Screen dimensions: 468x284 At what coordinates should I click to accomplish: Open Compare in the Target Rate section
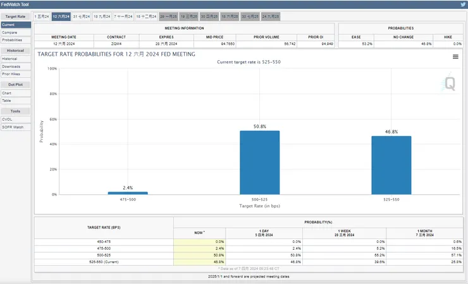click(9, 32)
